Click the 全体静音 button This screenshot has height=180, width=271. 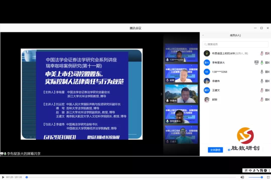215,150
